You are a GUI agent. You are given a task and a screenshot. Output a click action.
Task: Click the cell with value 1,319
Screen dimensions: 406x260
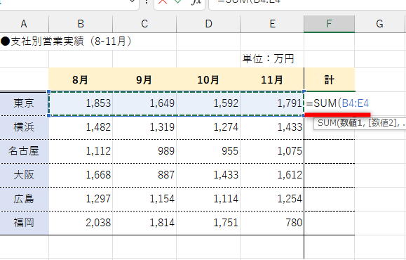tap(144, 127)
